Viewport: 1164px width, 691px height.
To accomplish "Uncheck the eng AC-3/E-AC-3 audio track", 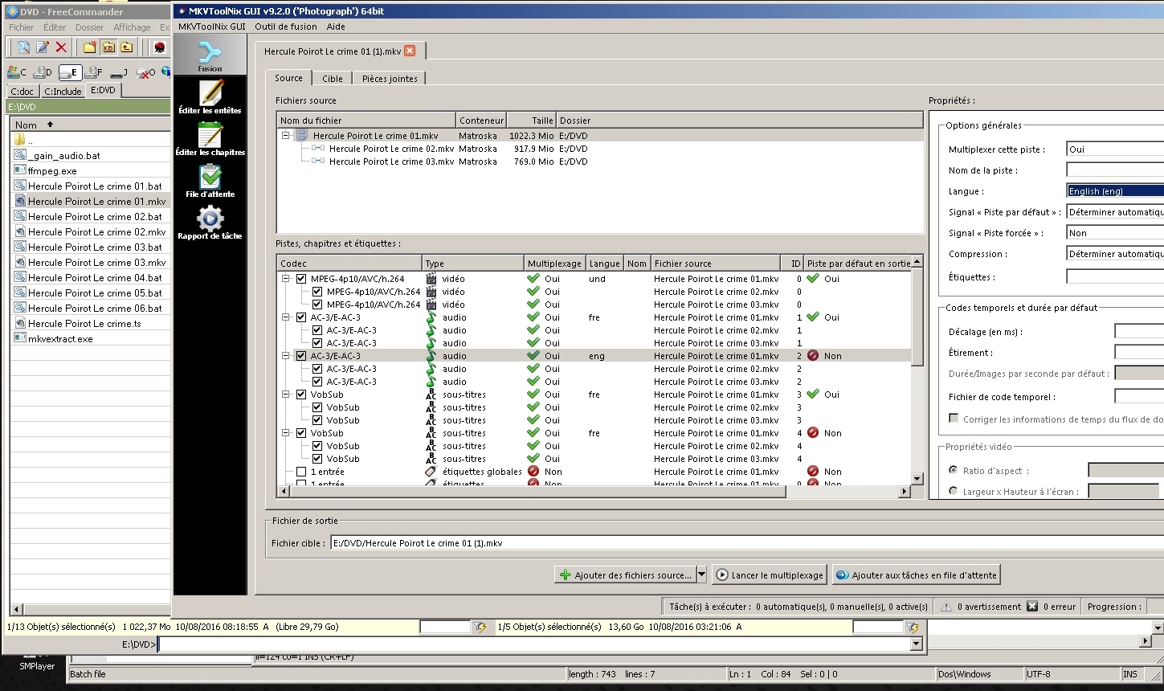I will click(301, 356).
